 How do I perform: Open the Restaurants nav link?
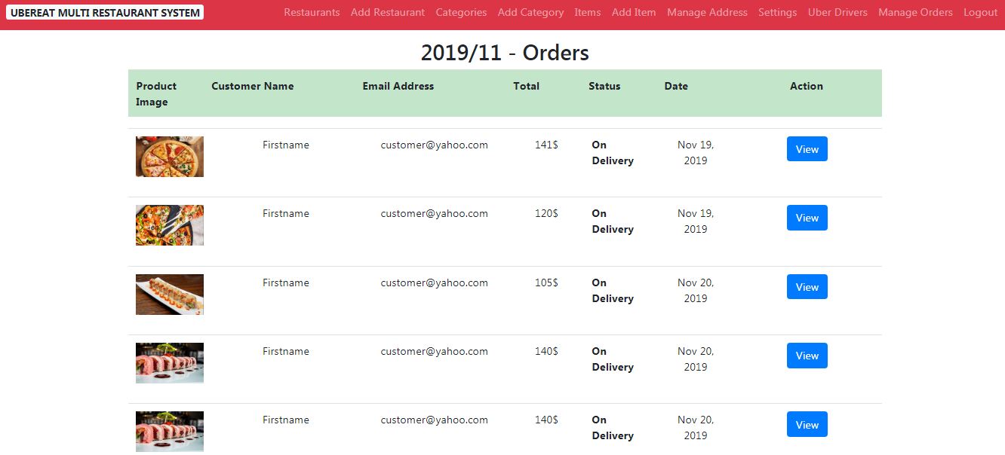click(312, 12)
